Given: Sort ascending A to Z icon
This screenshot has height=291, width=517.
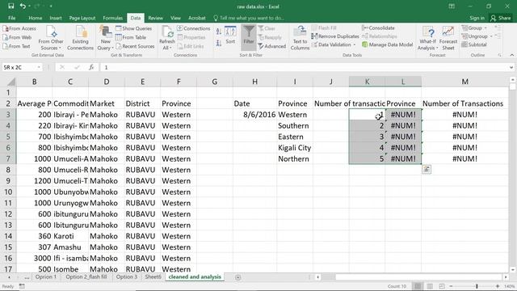Looking at the screenshot, I should click(x=219, y=32).
